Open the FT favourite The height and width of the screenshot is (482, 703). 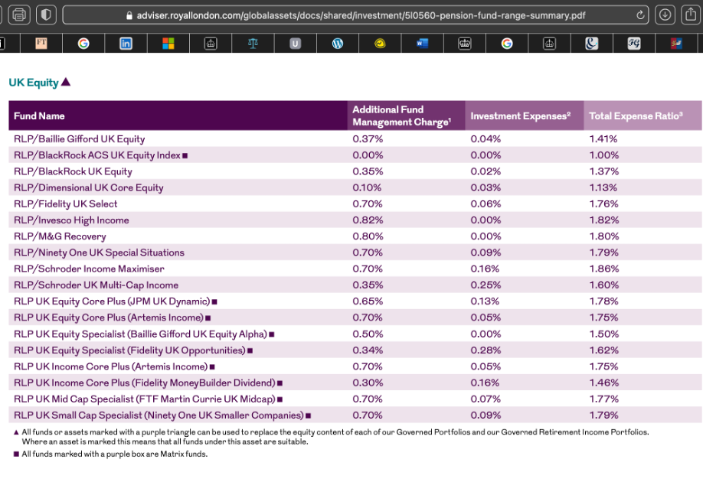click(41, 44)
